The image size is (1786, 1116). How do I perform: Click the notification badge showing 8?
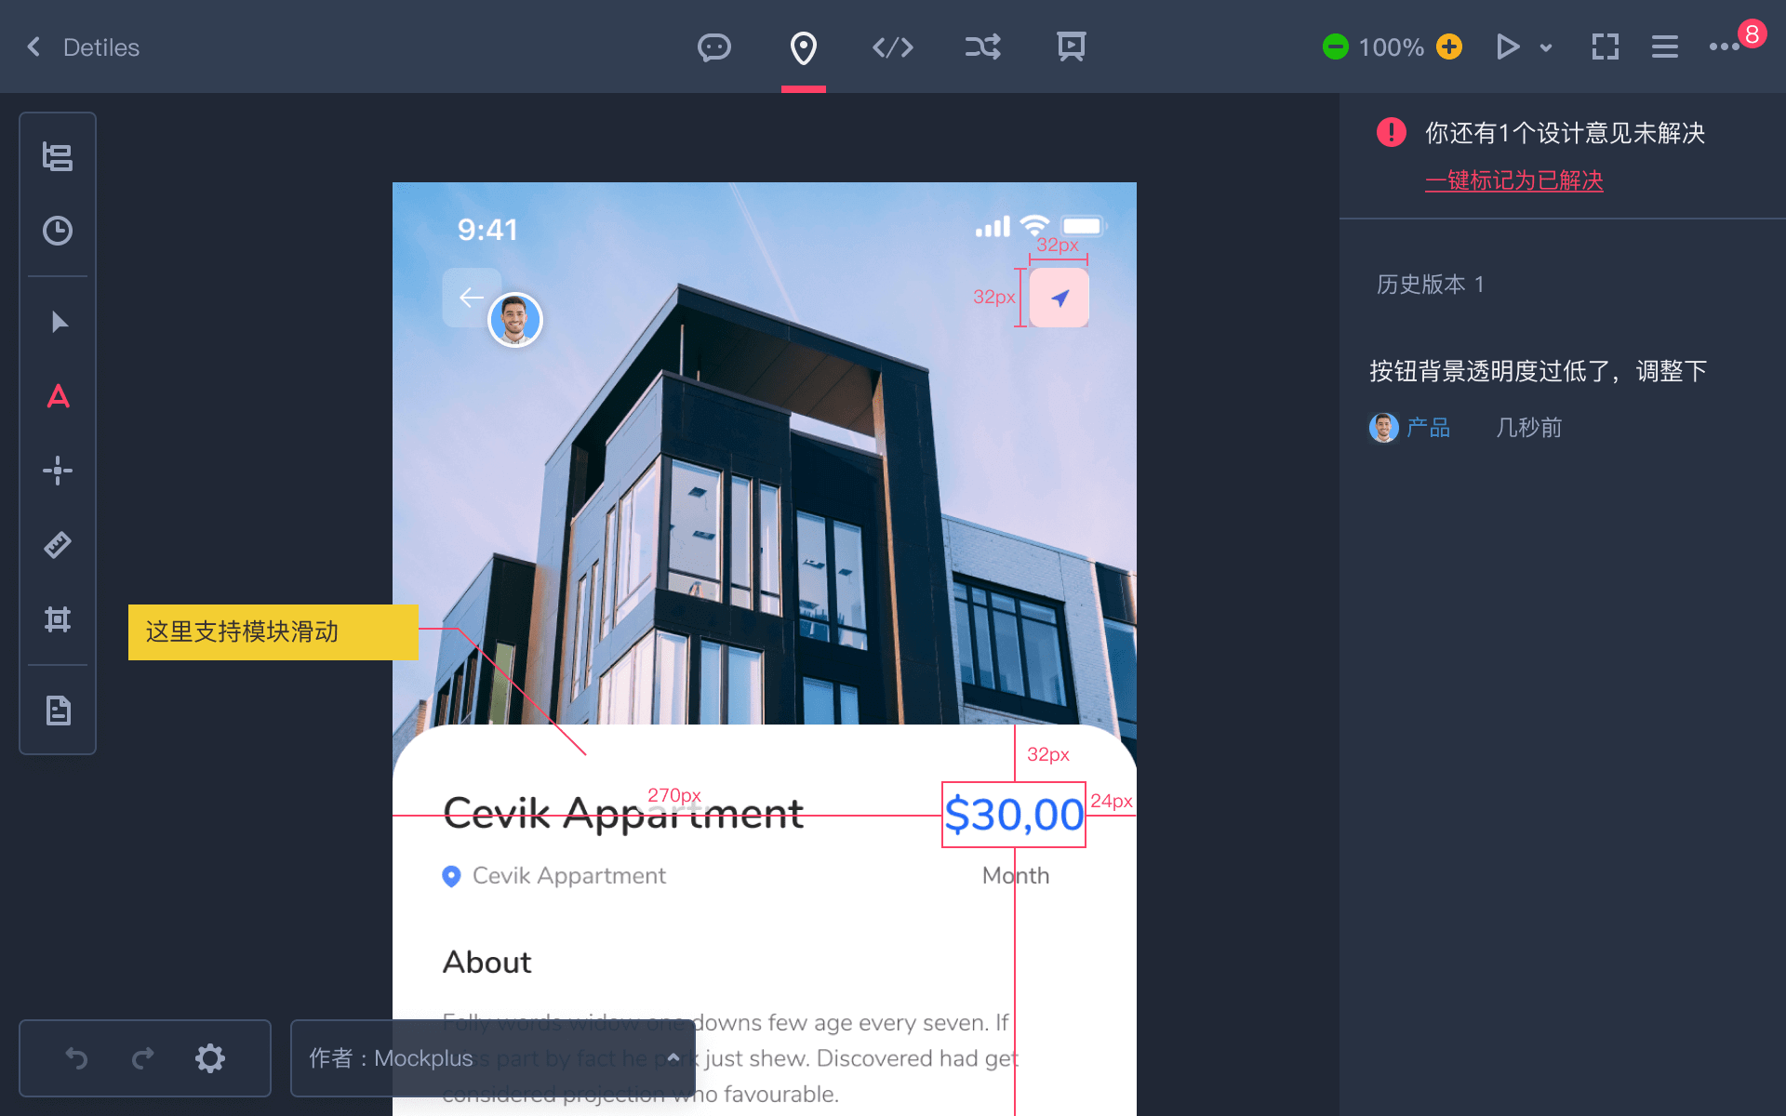pyautogui.click(x=1752, y=34)
